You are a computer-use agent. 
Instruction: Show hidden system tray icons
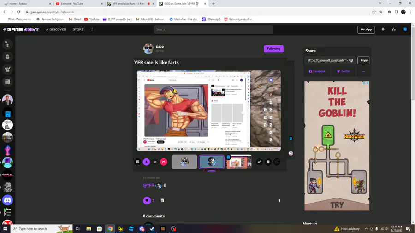click(366, 229)
